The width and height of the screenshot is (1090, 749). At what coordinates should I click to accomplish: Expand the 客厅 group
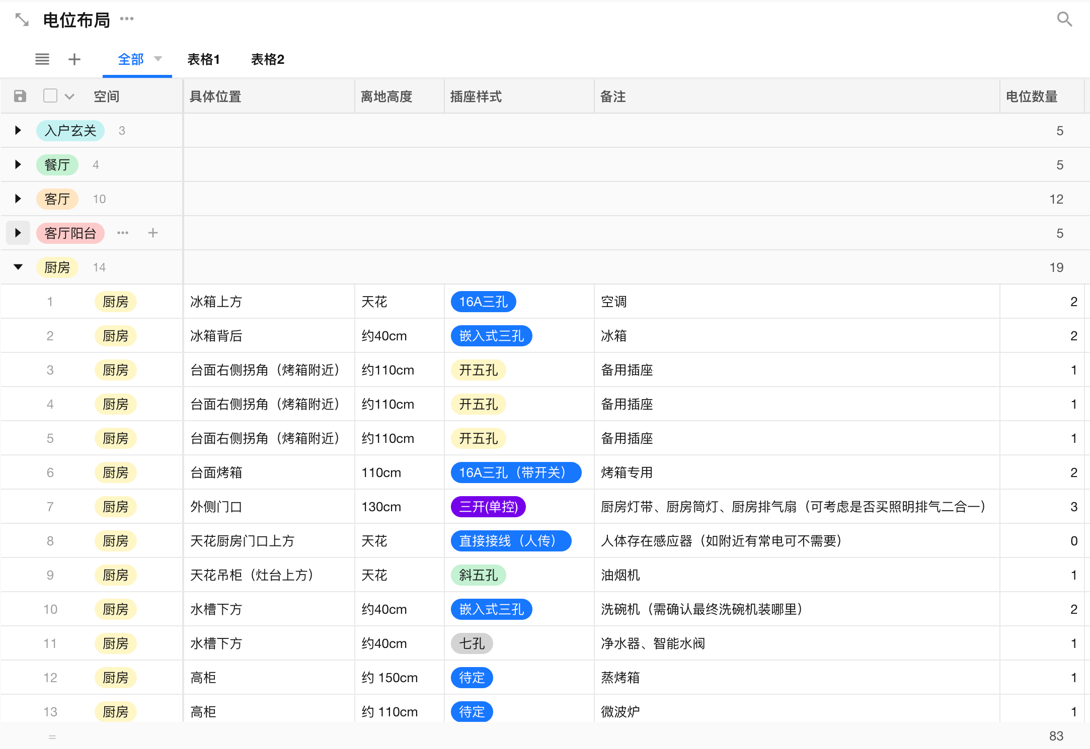coord(18,199)
